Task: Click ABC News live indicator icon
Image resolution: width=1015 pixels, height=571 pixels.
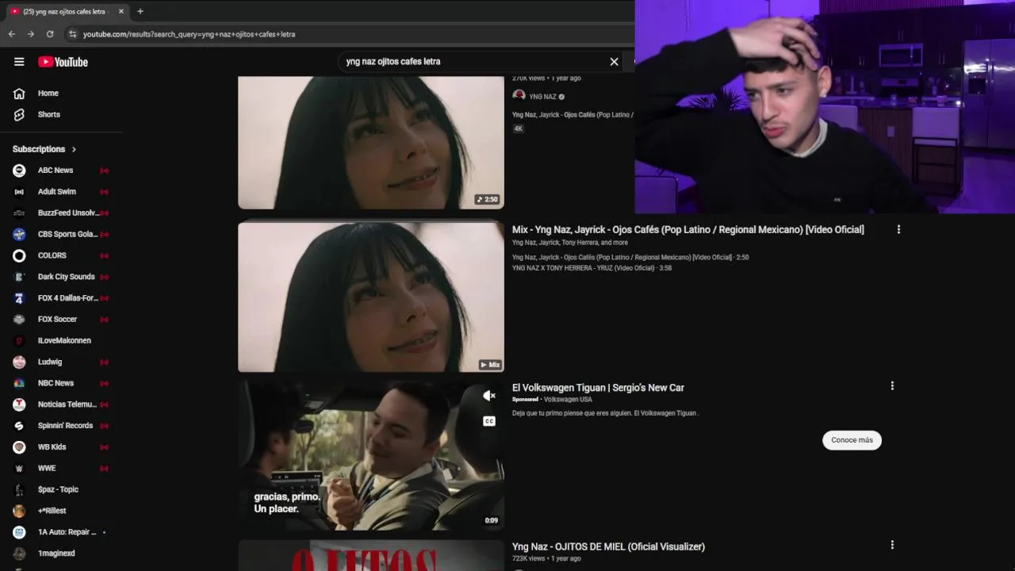Action: click(104, 171)
